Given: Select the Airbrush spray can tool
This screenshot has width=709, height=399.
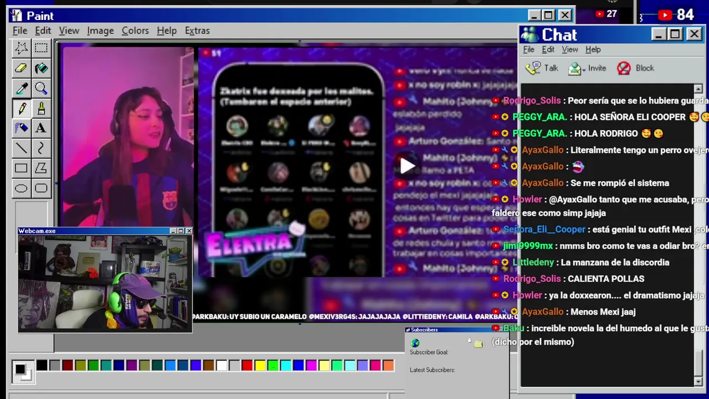Looking at the screenshot, I should (x=21, y=128).
